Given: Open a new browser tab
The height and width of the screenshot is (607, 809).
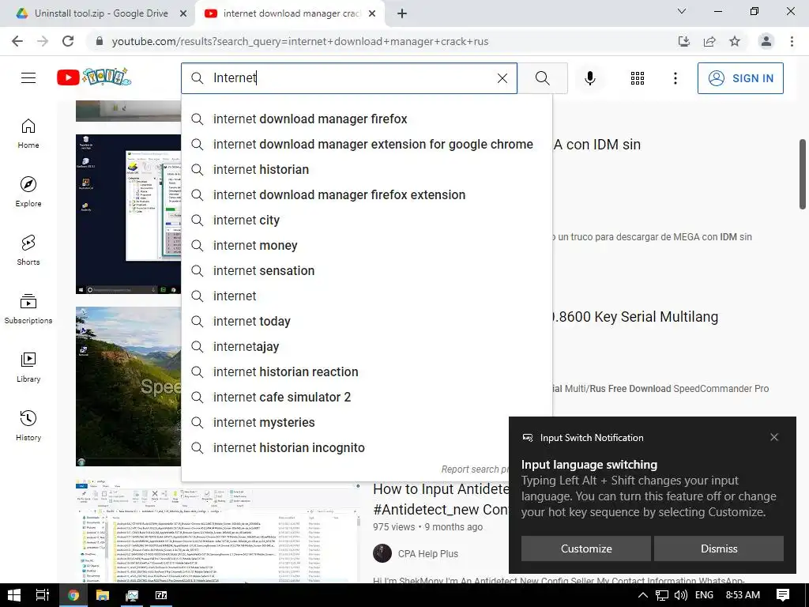Looking at the screenshot, I should pos(402,14).
